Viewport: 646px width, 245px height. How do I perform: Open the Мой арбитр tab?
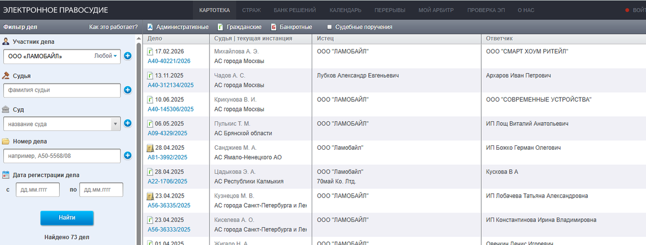pos(437,10)
